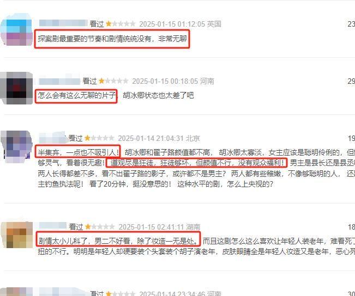
Task: Open the dark red avatar of Henan reviewer
Action: [16, 88]
